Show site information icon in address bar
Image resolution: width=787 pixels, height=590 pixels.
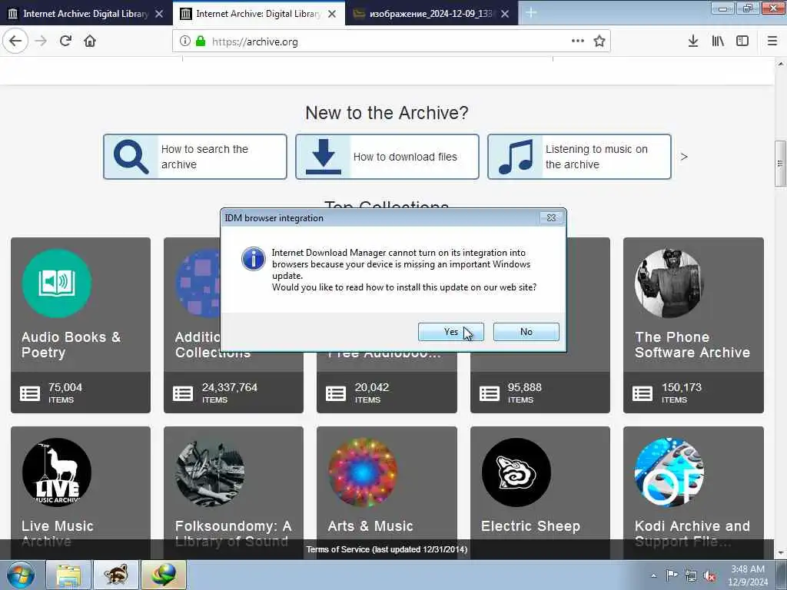click(184, 41)
